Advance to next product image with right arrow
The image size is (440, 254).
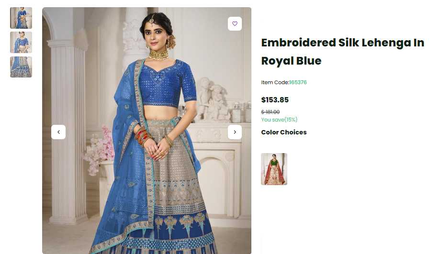click(x=235, y=132)
